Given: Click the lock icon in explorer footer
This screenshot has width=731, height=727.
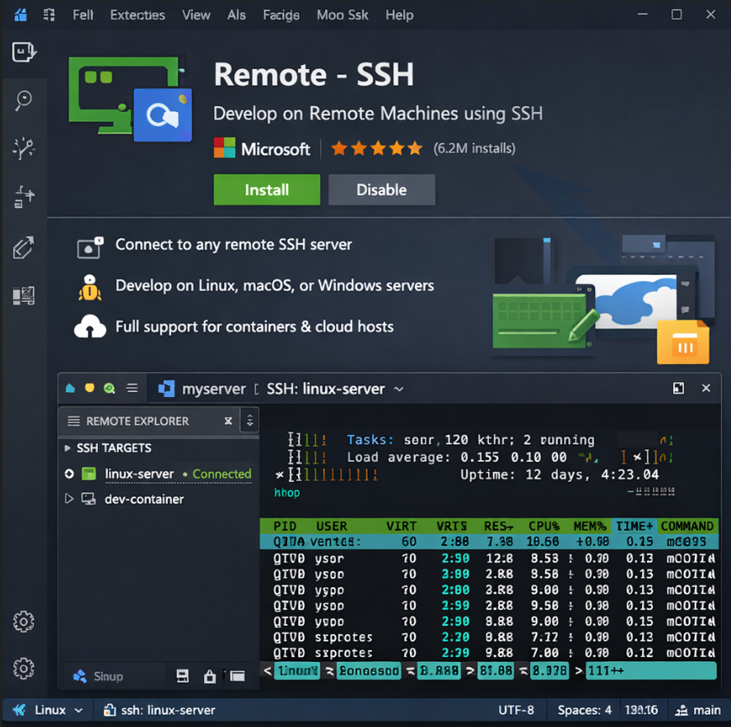Looking at the screenshot, I should 210,676.
